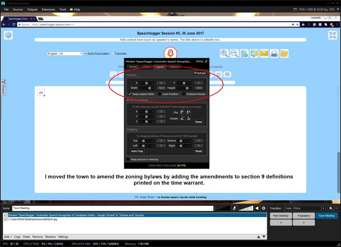Toggle the Auto-Punctuation checkbox
This screenshot has height=247, width=341.
click(x=86, y=54)
